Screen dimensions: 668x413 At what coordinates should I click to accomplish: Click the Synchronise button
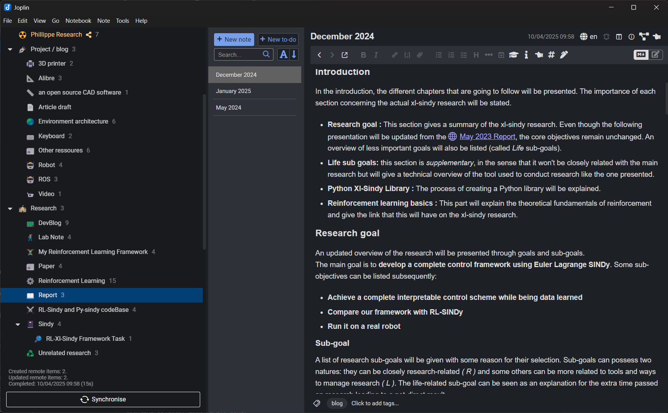103,399
